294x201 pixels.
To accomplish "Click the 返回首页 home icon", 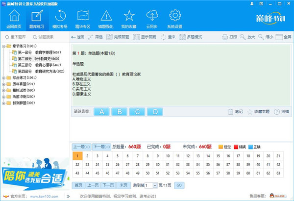I will click(14, 19).
